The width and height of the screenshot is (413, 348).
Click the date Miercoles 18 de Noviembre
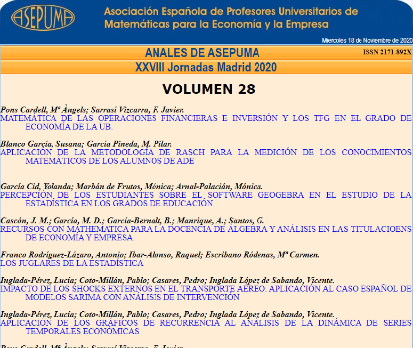367,41
